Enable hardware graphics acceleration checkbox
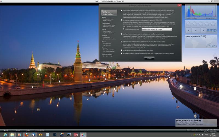 coord(121,11)
